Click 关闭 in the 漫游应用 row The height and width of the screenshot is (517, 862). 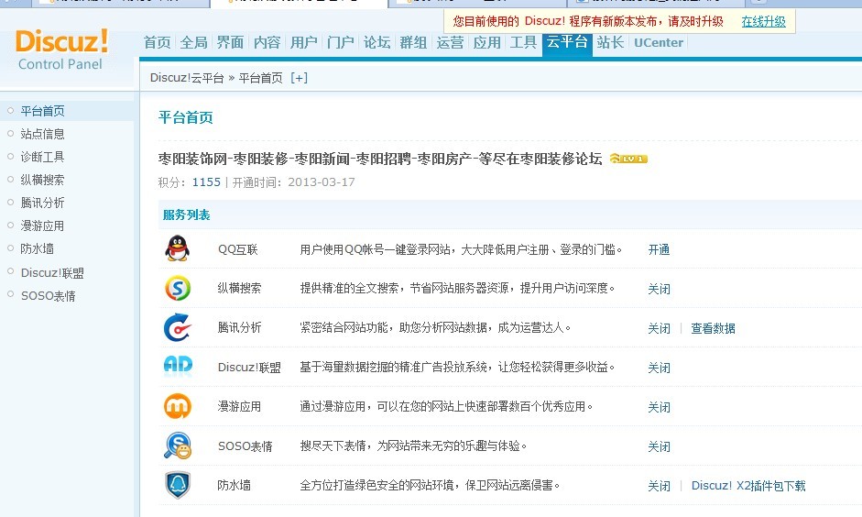tap(659, 407)
